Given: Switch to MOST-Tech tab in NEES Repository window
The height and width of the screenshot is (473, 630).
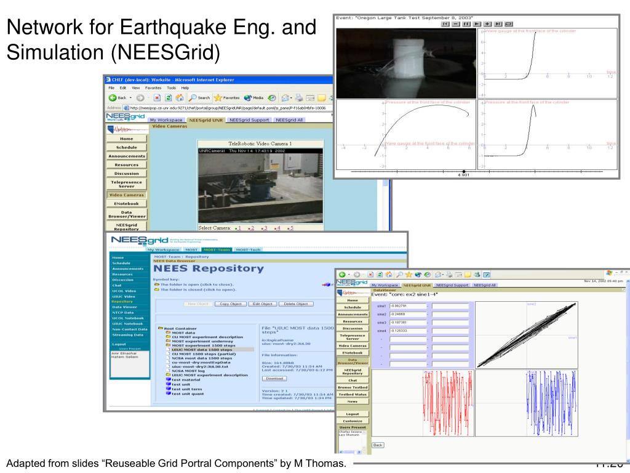Looking at the screenshot, I should pos(248,250).
